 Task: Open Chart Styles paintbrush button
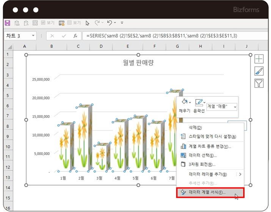[x=259, y=71]
